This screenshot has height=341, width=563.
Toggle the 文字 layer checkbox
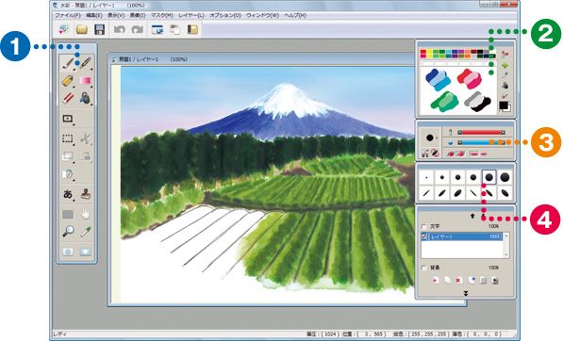424,227
